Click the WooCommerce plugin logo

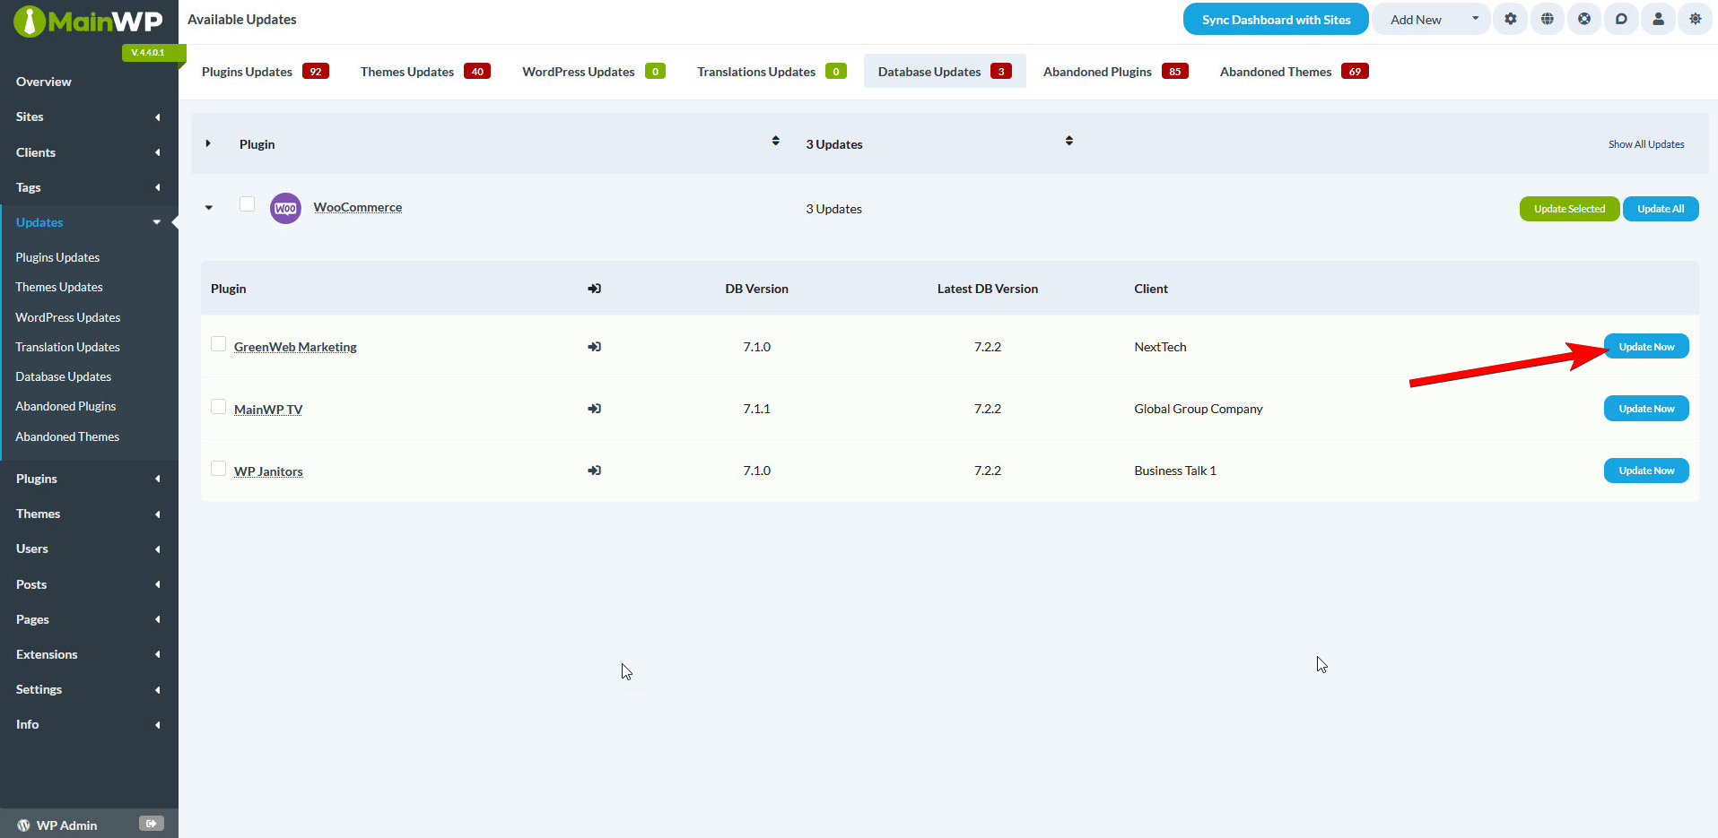[285, 208]
